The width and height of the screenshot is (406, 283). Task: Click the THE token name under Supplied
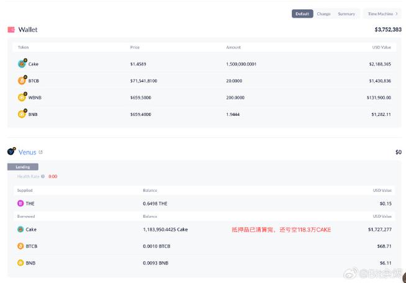[30, 204]
